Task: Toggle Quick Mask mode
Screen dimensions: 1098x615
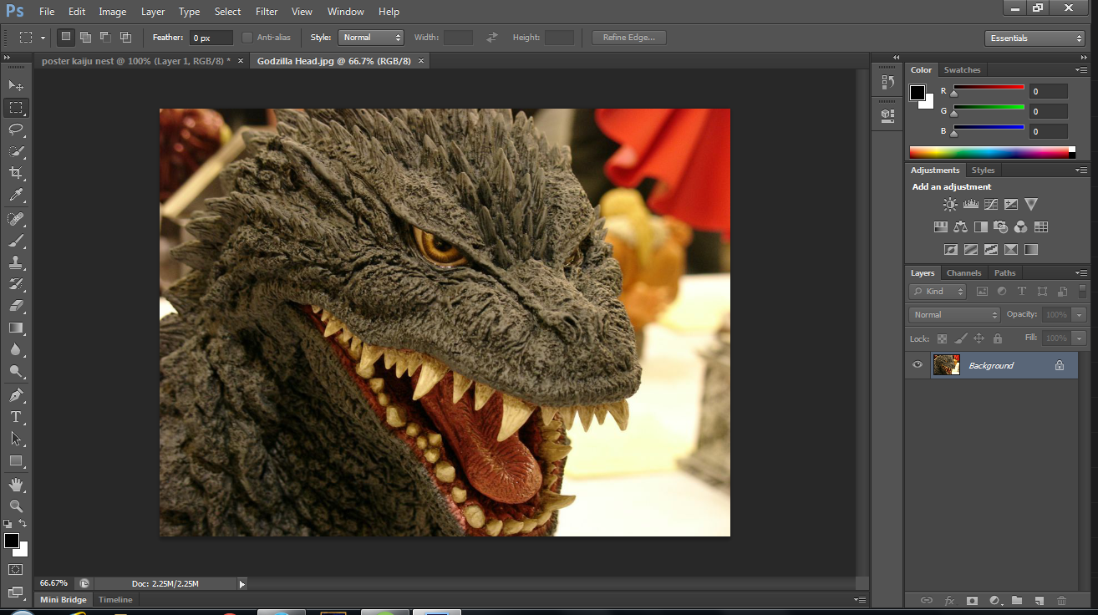Action: [16, 570]
